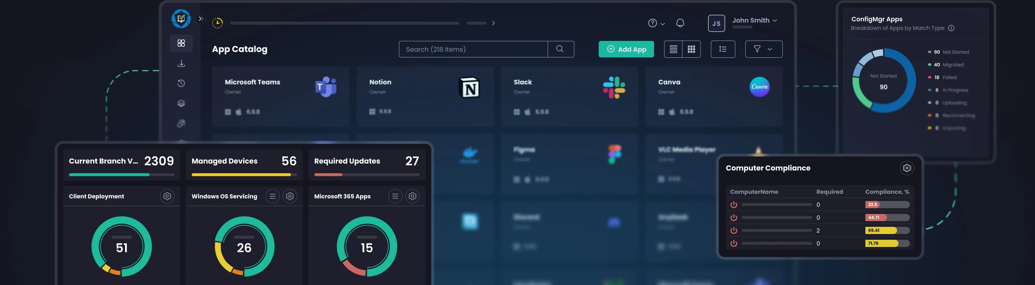Click the Canva logo icon
The image size is (1035, 285).
pos(759,87)
